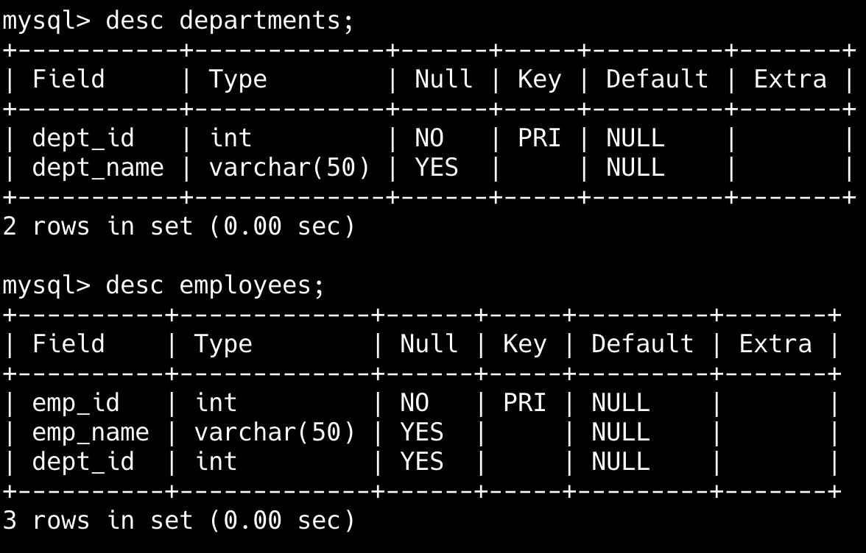Screen dimensions: 866x553
Task: Click the "2 rows in set" result line
Action: [178, 226]
